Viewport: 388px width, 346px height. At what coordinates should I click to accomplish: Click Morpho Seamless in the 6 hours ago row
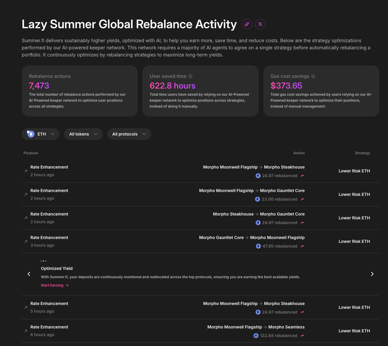tap(286, 327)
